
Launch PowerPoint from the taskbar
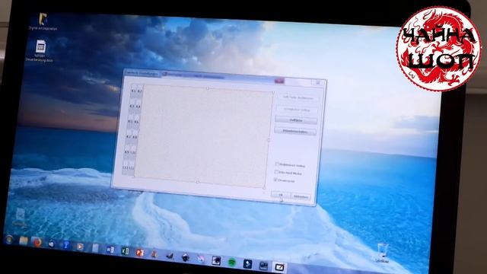pyautogui.click(x=140, y=253)
